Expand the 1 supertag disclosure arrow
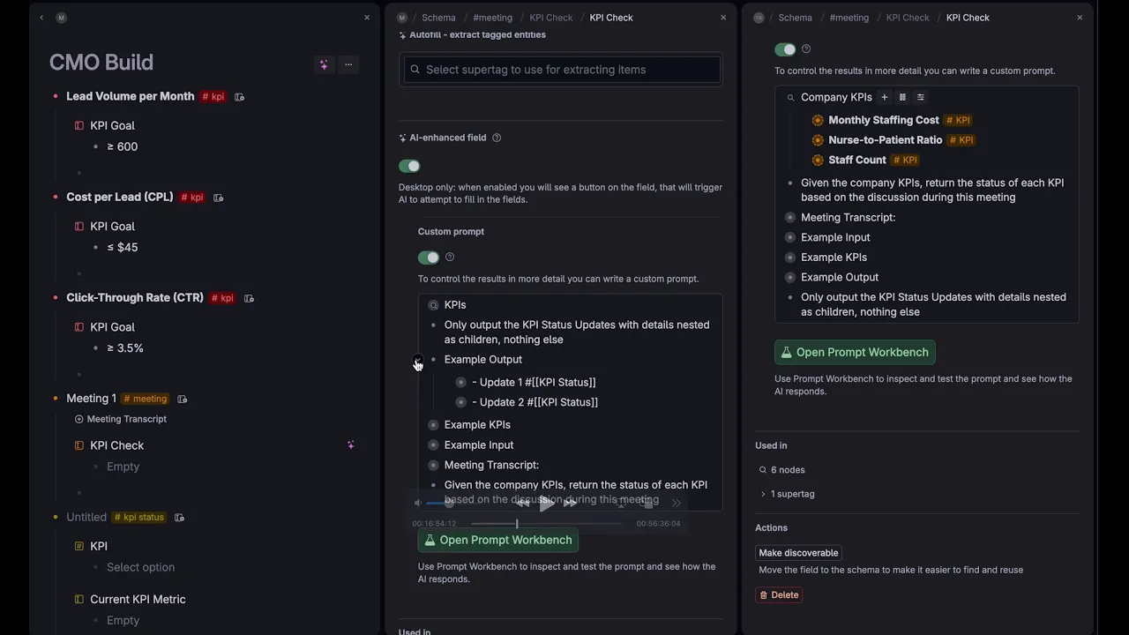 [763, 494]
